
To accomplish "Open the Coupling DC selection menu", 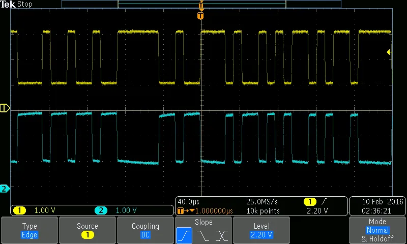I will click(146, 230).
